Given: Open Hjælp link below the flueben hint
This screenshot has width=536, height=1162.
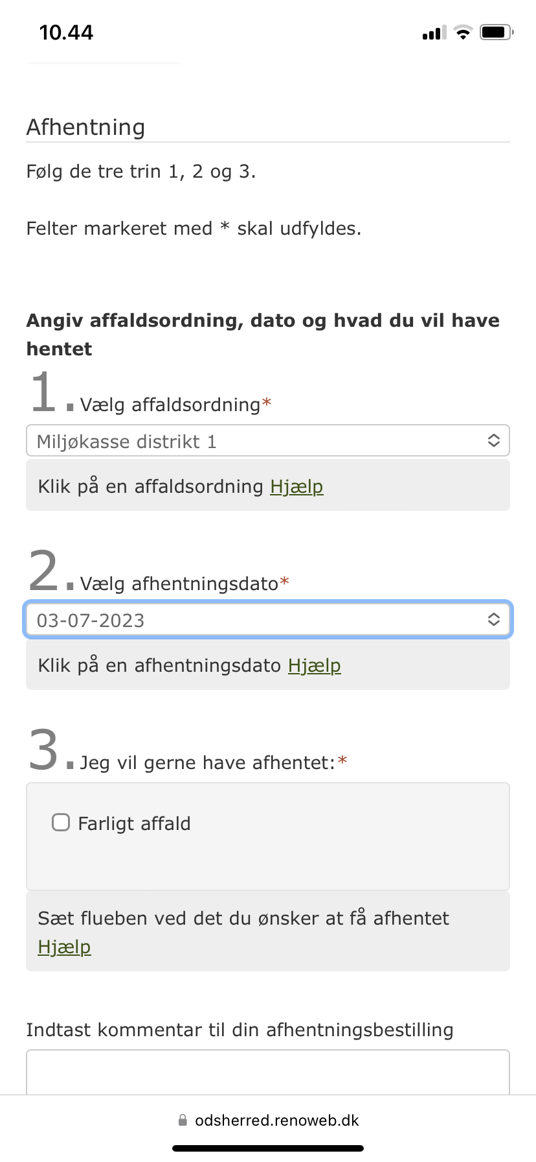Looking at the screenshot, I should pos(64,947).
